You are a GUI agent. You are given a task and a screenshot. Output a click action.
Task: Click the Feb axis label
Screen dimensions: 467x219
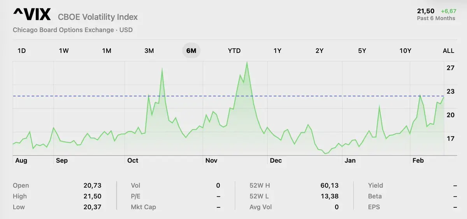click(418, 160)
